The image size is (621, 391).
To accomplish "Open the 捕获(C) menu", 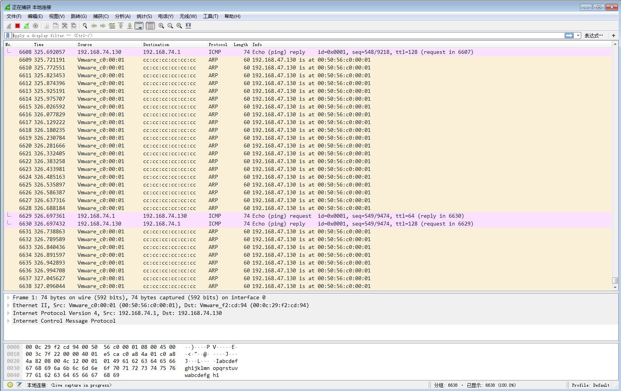I will pyautogui.click(x=101, y=16).
